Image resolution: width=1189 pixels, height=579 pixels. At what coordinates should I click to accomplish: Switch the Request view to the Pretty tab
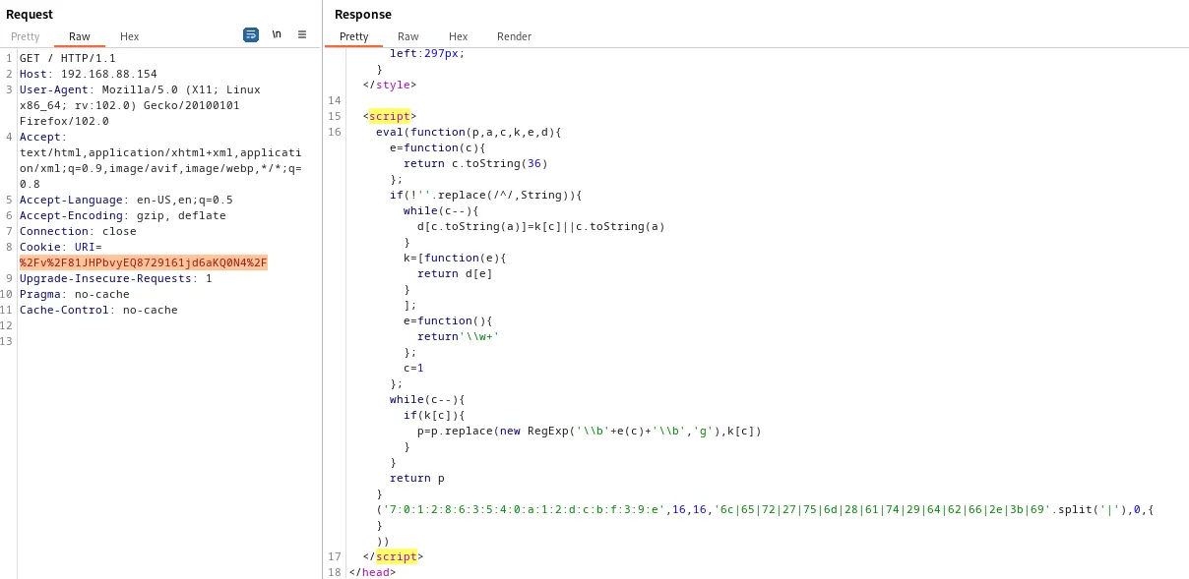click(26, 36)
